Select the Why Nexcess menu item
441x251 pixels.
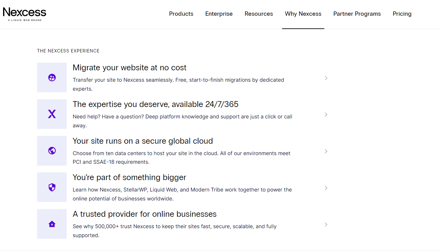303,14
